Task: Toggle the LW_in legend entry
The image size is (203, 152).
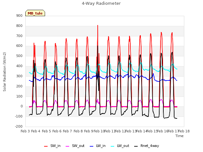Action: click(x=98, y=146)
